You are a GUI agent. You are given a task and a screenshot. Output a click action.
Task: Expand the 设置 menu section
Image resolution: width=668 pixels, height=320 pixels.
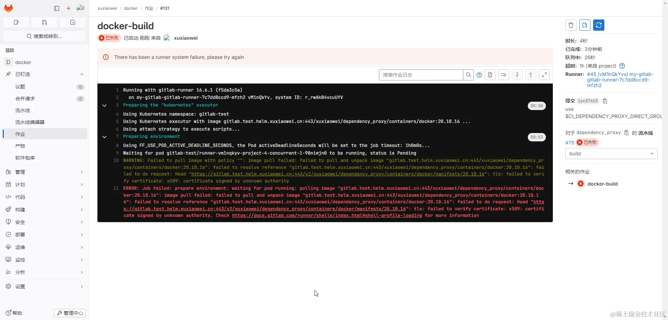(x=45, y=287)
